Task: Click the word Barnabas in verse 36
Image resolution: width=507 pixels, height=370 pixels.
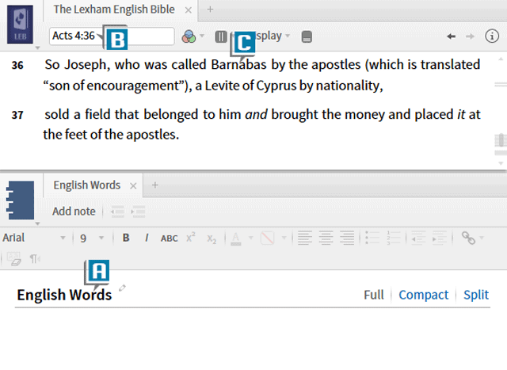Action: click(x=238, y=65)
